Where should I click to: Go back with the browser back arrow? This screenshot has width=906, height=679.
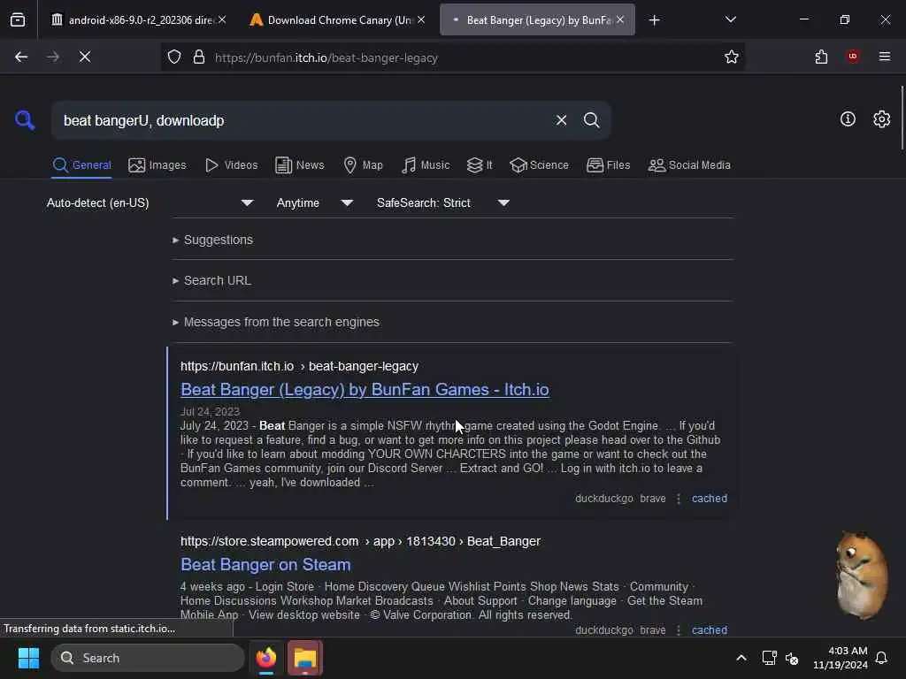(x=21, y=57)
